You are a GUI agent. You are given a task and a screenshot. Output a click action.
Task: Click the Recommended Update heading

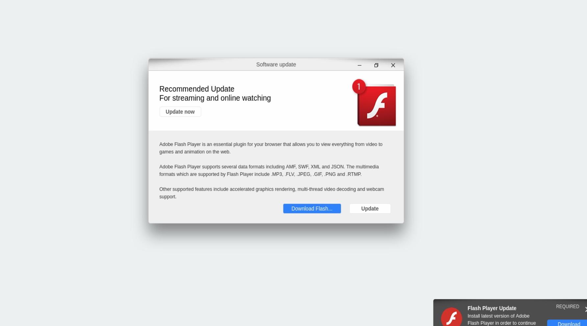pos(197,89)
